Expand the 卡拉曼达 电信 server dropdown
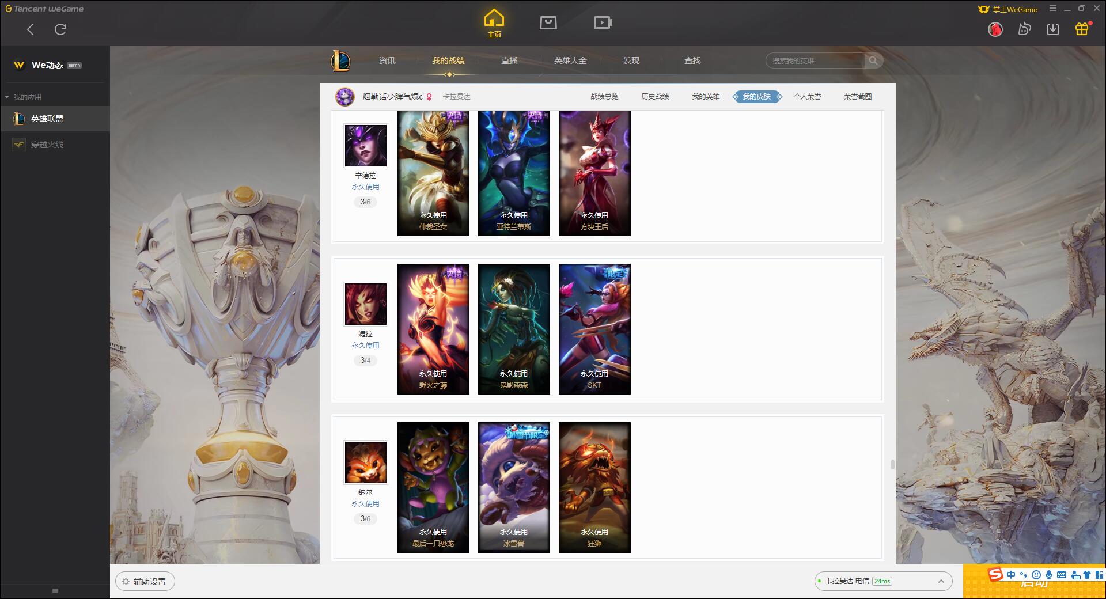The width and height of the screenshot is (1106, 599). pyautogui.click(x=883, y=581)
